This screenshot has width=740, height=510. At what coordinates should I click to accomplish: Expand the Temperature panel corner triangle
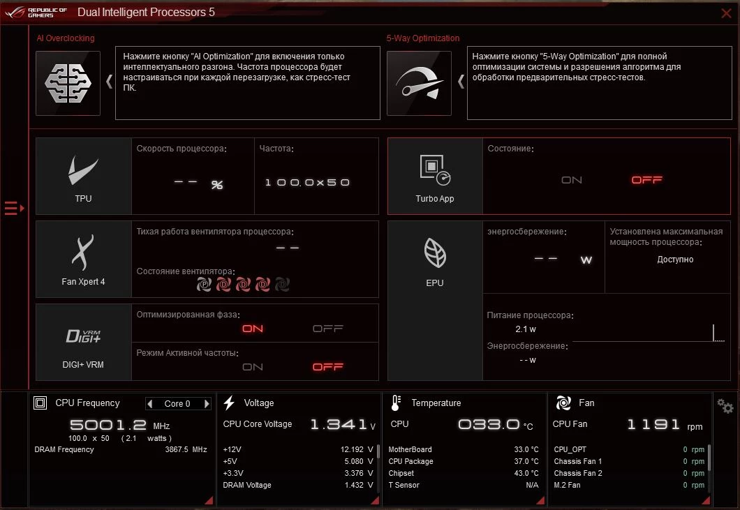coord(541,500)
